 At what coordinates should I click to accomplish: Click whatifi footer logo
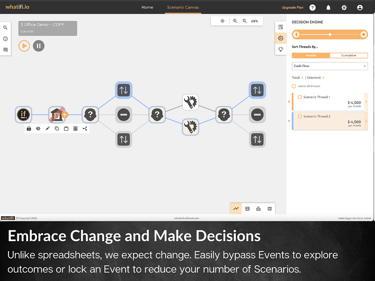point(7,218)
